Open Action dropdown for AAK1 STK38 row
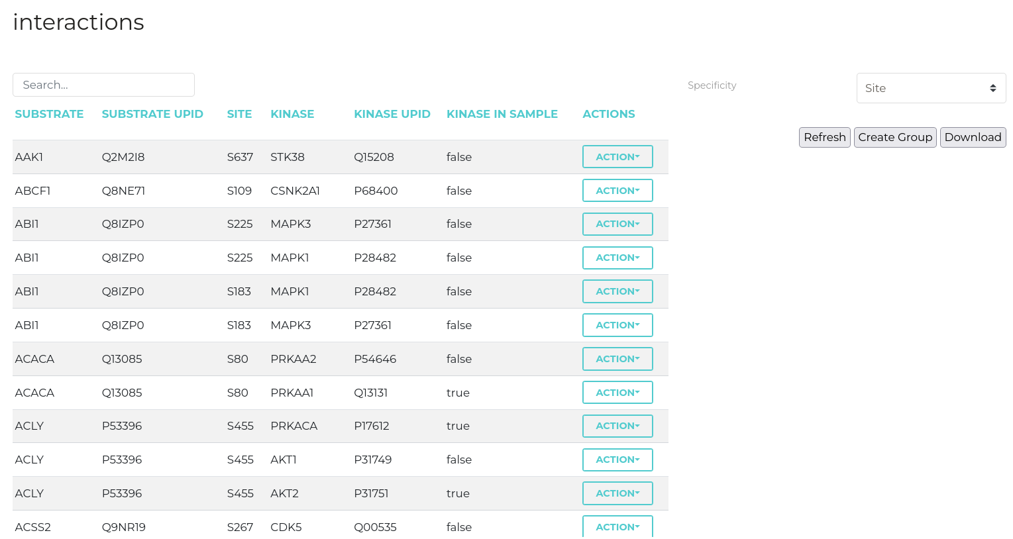The height and width of the screenshot is (539, 1013). pos(617,157)
